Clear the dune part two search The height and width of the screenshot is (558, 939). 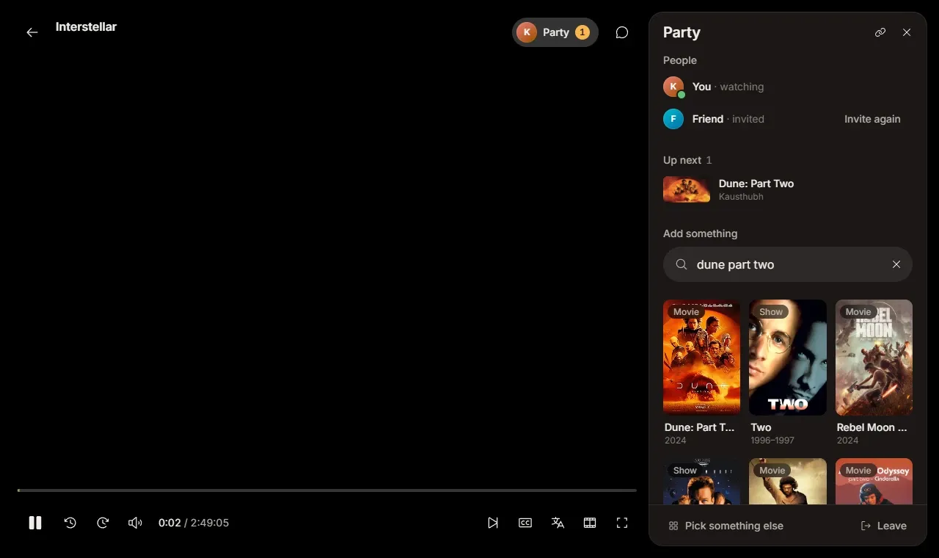[x=896, y=264]
